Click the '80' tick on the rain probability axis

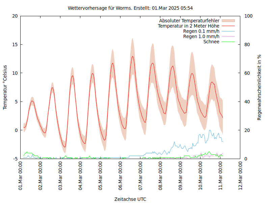pyautogui.click(x=247, y=45)
